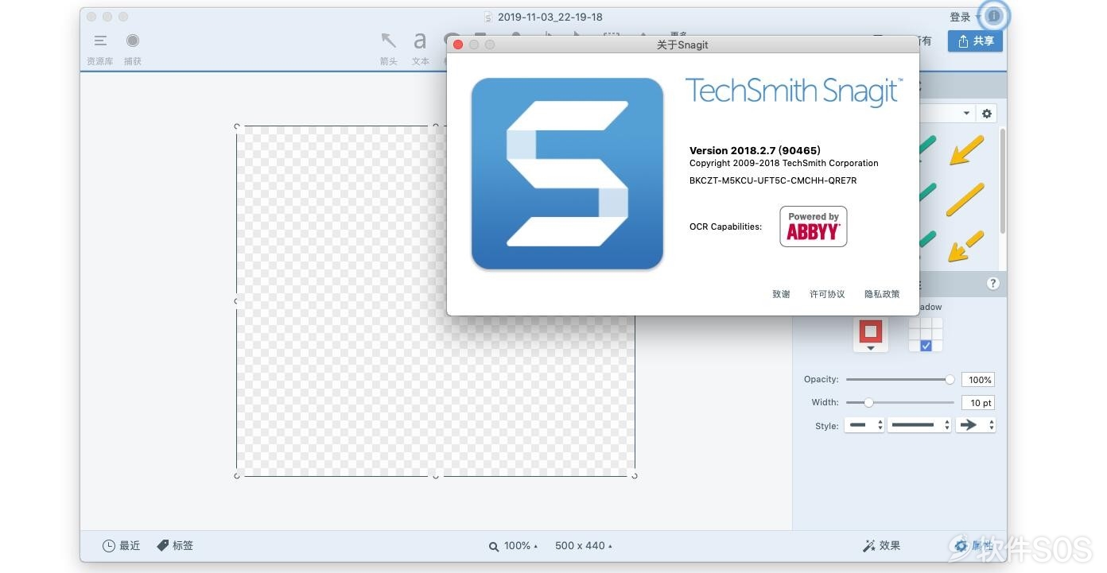Toggle the 效果 effects panel
Screen dimensions: 1107x573
[882, 545]
